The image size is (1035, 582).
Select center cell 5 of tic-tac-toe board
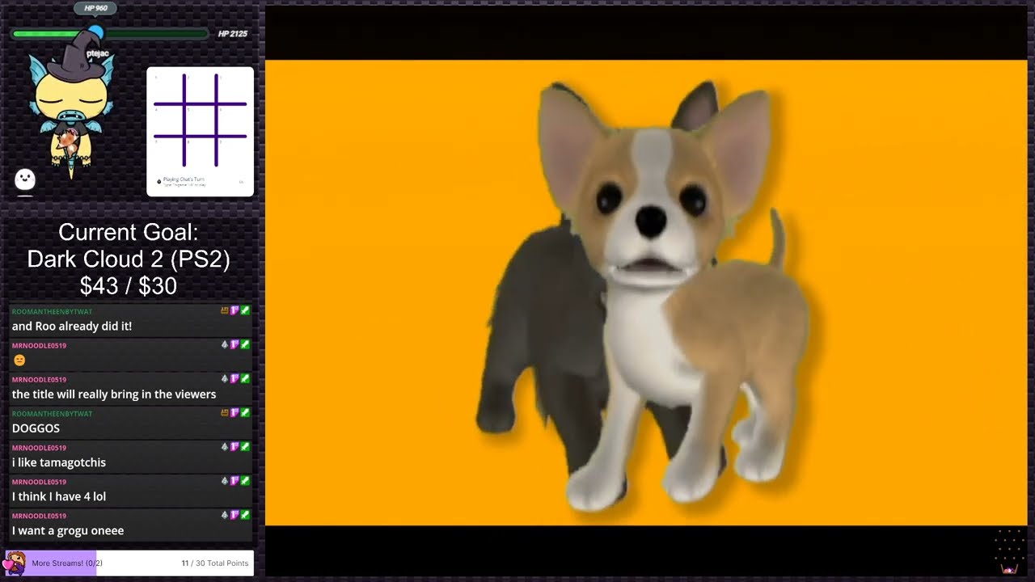pyautogui.click(x=201, y=120)
